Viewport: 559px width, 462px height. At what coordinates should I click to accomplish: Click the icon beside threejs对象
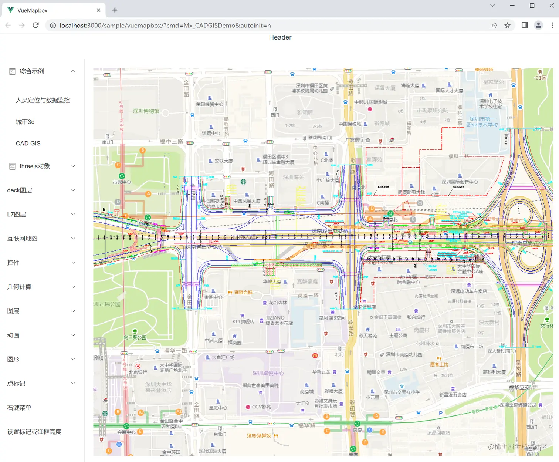[12, 166]
